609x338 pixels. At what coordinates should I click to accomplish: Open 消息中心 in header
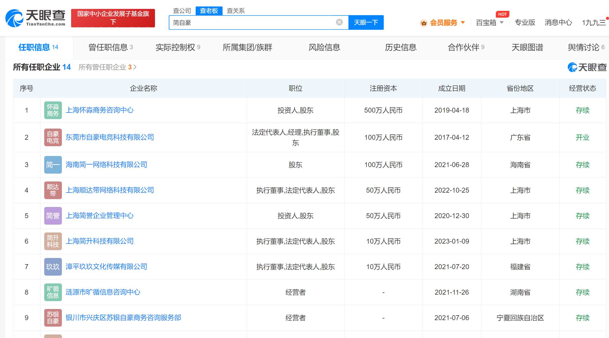click(558, 23)
